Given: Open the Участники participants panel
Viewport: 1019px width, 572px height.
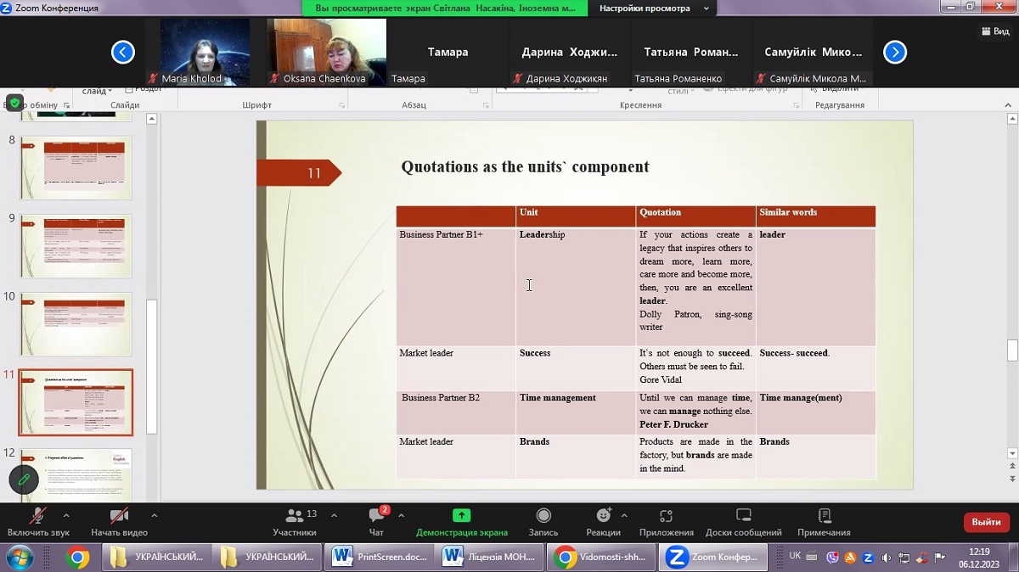Looking at the screenshot, I should click(295, 516).
